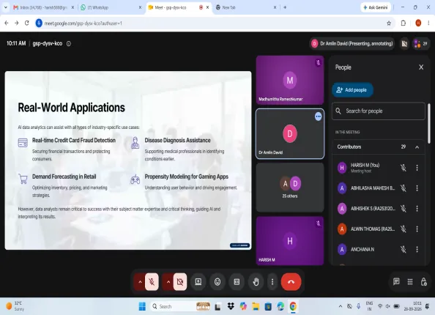Click the mic icon beside HARISH M (You)
Screen dimensions: 435x315
[404, 168]
